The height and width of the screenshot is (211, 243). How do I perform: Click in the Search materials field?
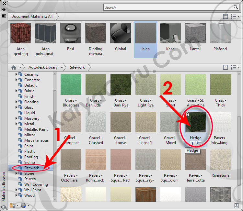168,7
